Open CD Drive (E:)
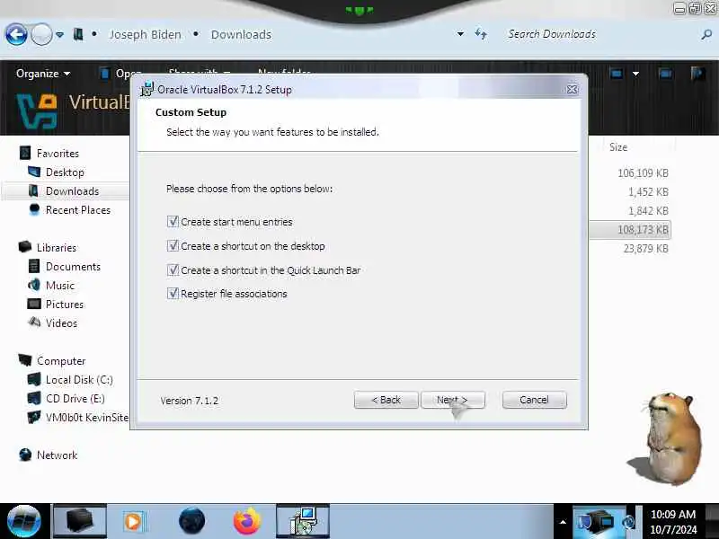Image resolution: width=719 pixels, height=539 pixels. pos(75,398)
